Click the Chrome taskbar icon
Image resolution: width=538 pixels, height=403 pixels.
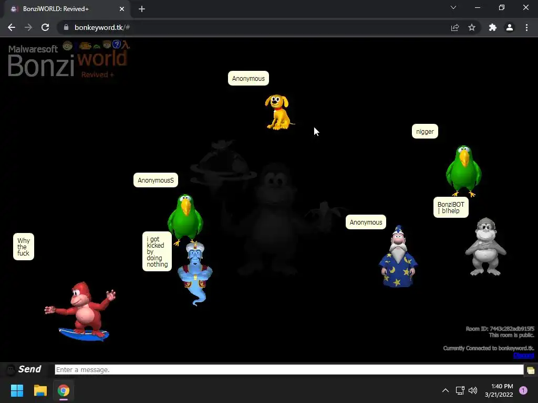[x=64, y=390]
